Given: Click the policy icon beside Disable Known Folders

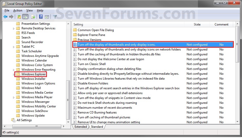Looking at the screenshot, I should click(75, 83).
